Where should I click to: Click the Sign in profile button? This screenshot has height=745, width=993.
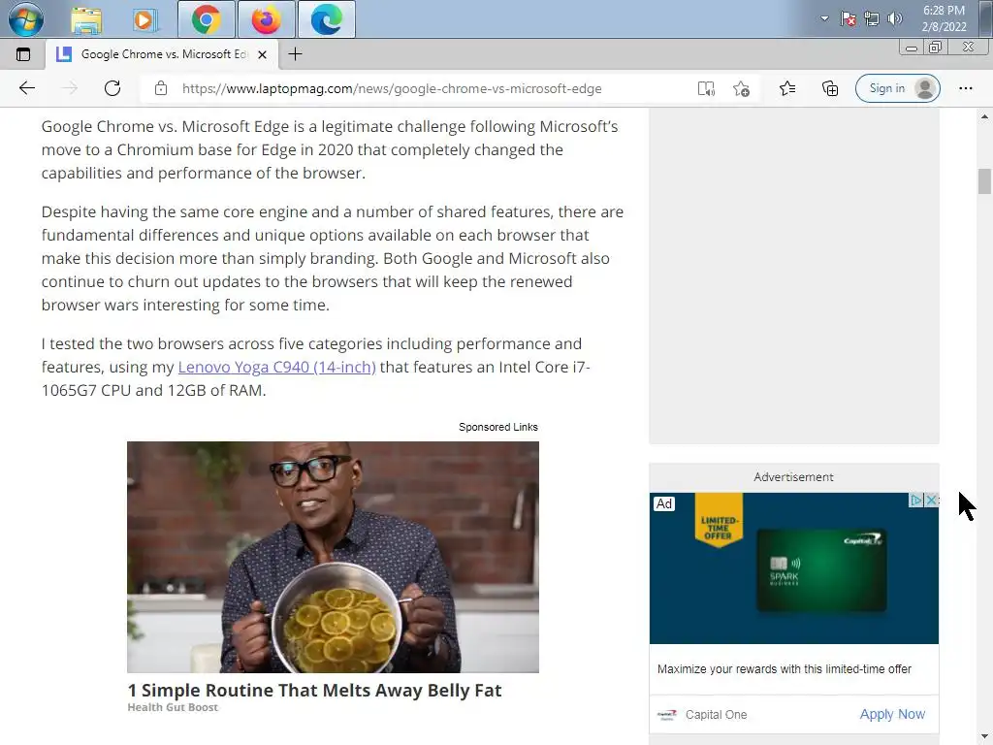coord(897,88)
